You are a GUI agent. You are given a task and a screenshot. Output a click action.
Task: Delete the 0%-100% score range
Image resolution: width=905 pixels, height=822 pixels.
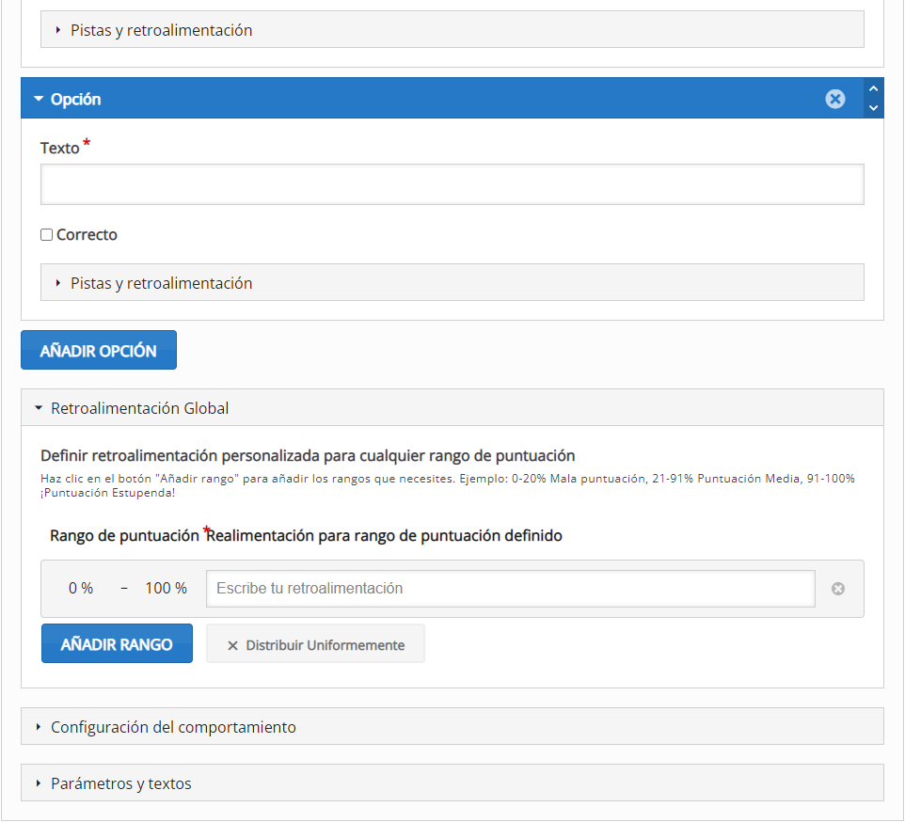(838, 589)
